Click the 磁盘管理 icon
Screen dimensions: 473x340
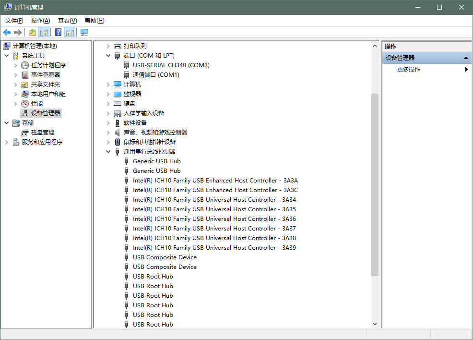pyautogui.click(x=25, y=133)
